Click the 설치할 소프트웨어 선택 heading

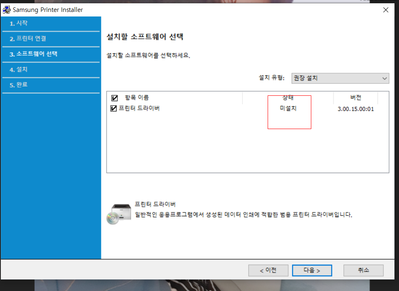[x=145, y=37]
